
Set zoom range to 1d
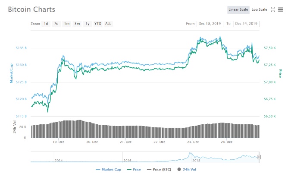(46, 24)
